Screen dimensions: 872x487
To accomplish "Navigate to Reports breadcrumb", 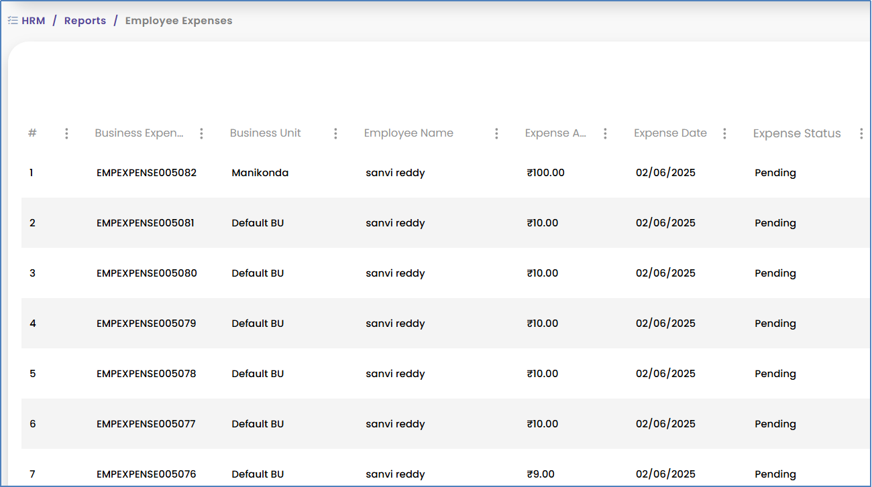I will coord(85,21).
